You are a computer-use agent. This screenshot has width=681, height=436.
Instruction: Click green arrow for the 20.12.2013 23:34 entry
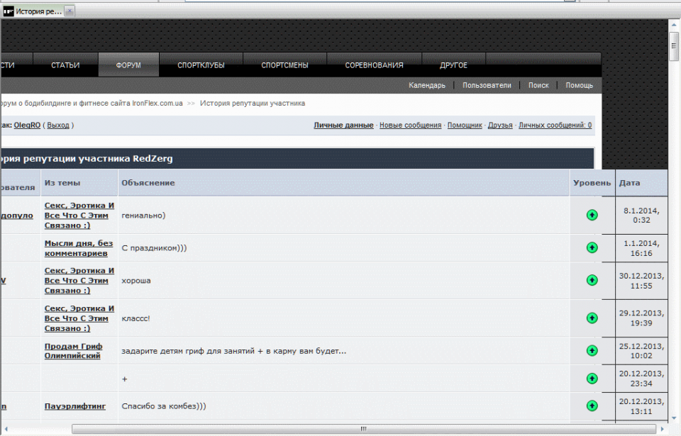(592, 379)
